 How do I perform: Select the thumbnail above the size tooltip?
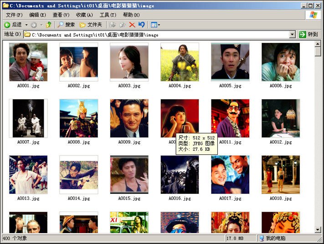180,116
